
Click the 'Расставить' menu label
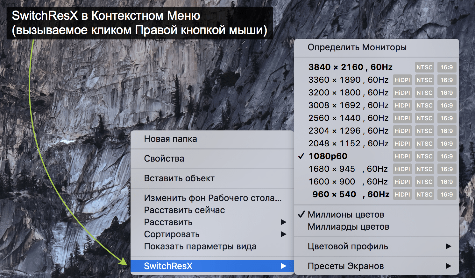pos(168,222)
